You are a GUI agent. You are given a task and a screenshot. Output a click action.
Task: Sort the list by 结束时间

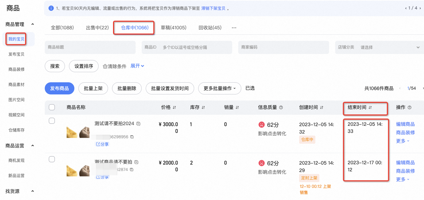tap(370, 108)
